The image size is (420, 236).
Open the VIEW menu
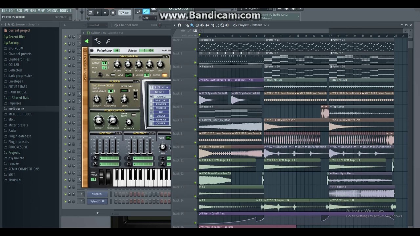[41, 11]
